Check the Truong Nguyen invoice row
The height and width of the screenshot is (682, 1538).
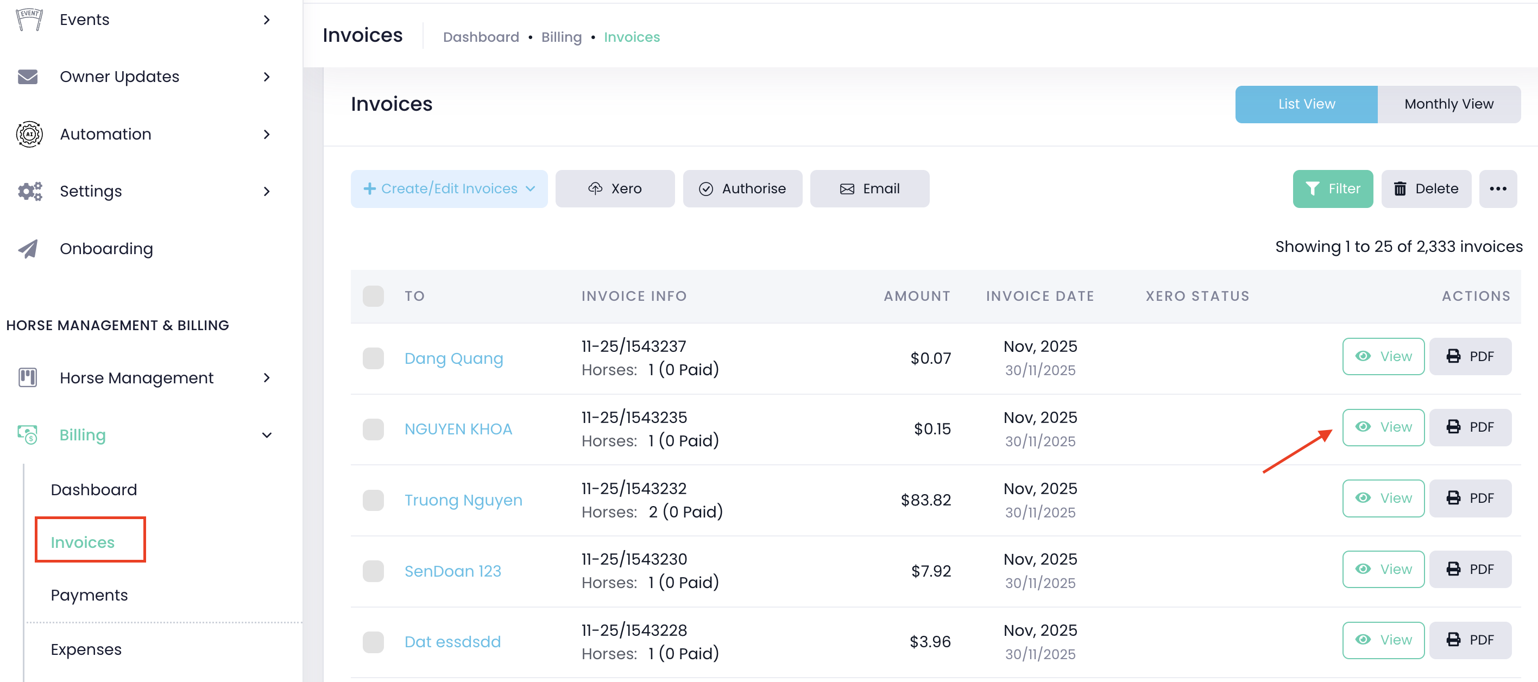[373, 500]
